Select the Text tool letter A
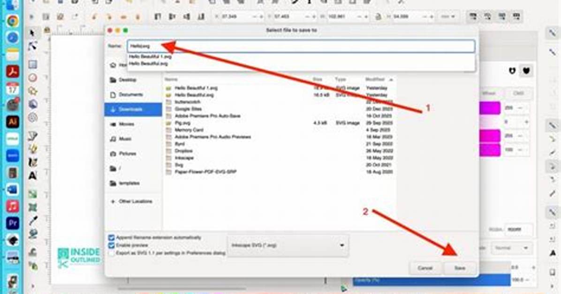 point(32,176)
